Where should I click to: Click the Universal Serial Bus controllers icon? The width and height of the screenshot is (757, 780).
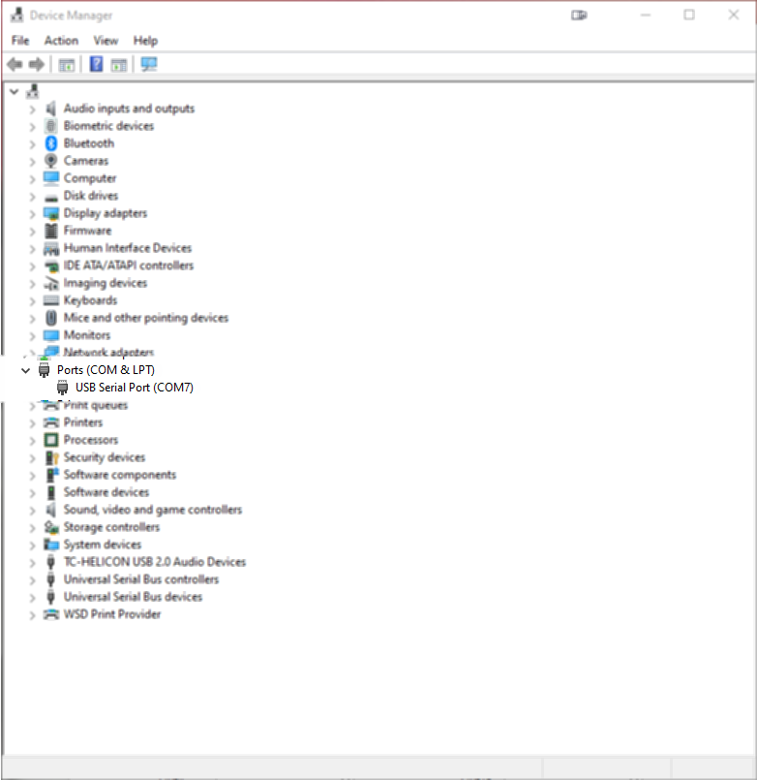pos(50,579)
